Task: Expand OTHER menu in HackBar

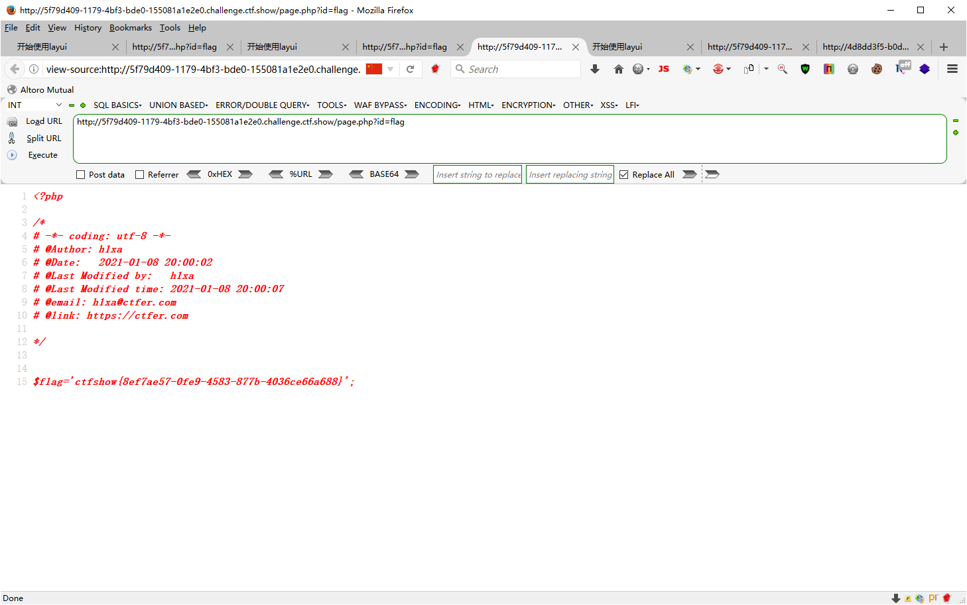Action: click(578, 105)
